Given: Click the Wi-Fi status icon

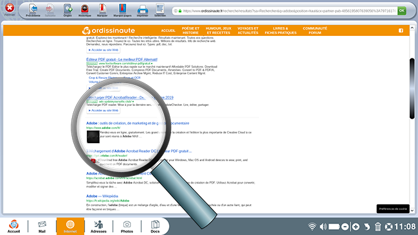Looking at the screenshot, I should click(312, 227).
